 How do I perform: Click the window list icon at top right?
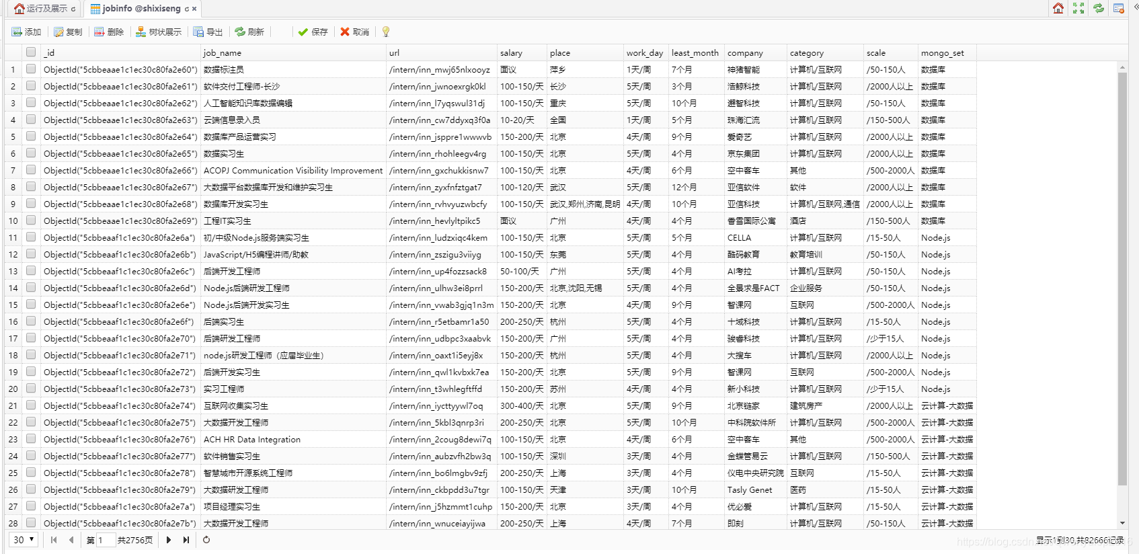click(x=1119, y=8)
